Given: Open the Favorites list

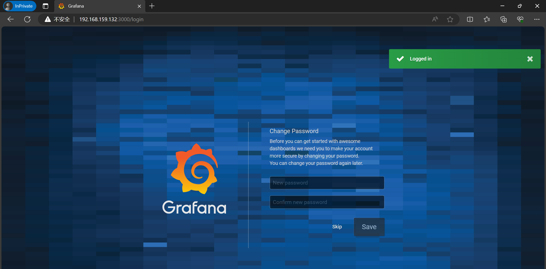Looking at the screenshot, I should point(487,19).
